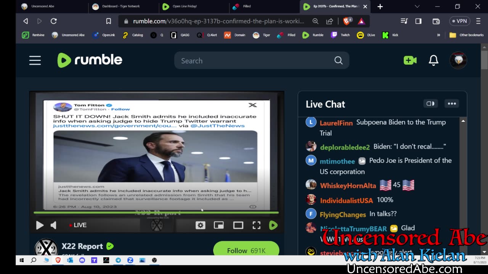Open the Catalog bookmark

tap(133, 35)
